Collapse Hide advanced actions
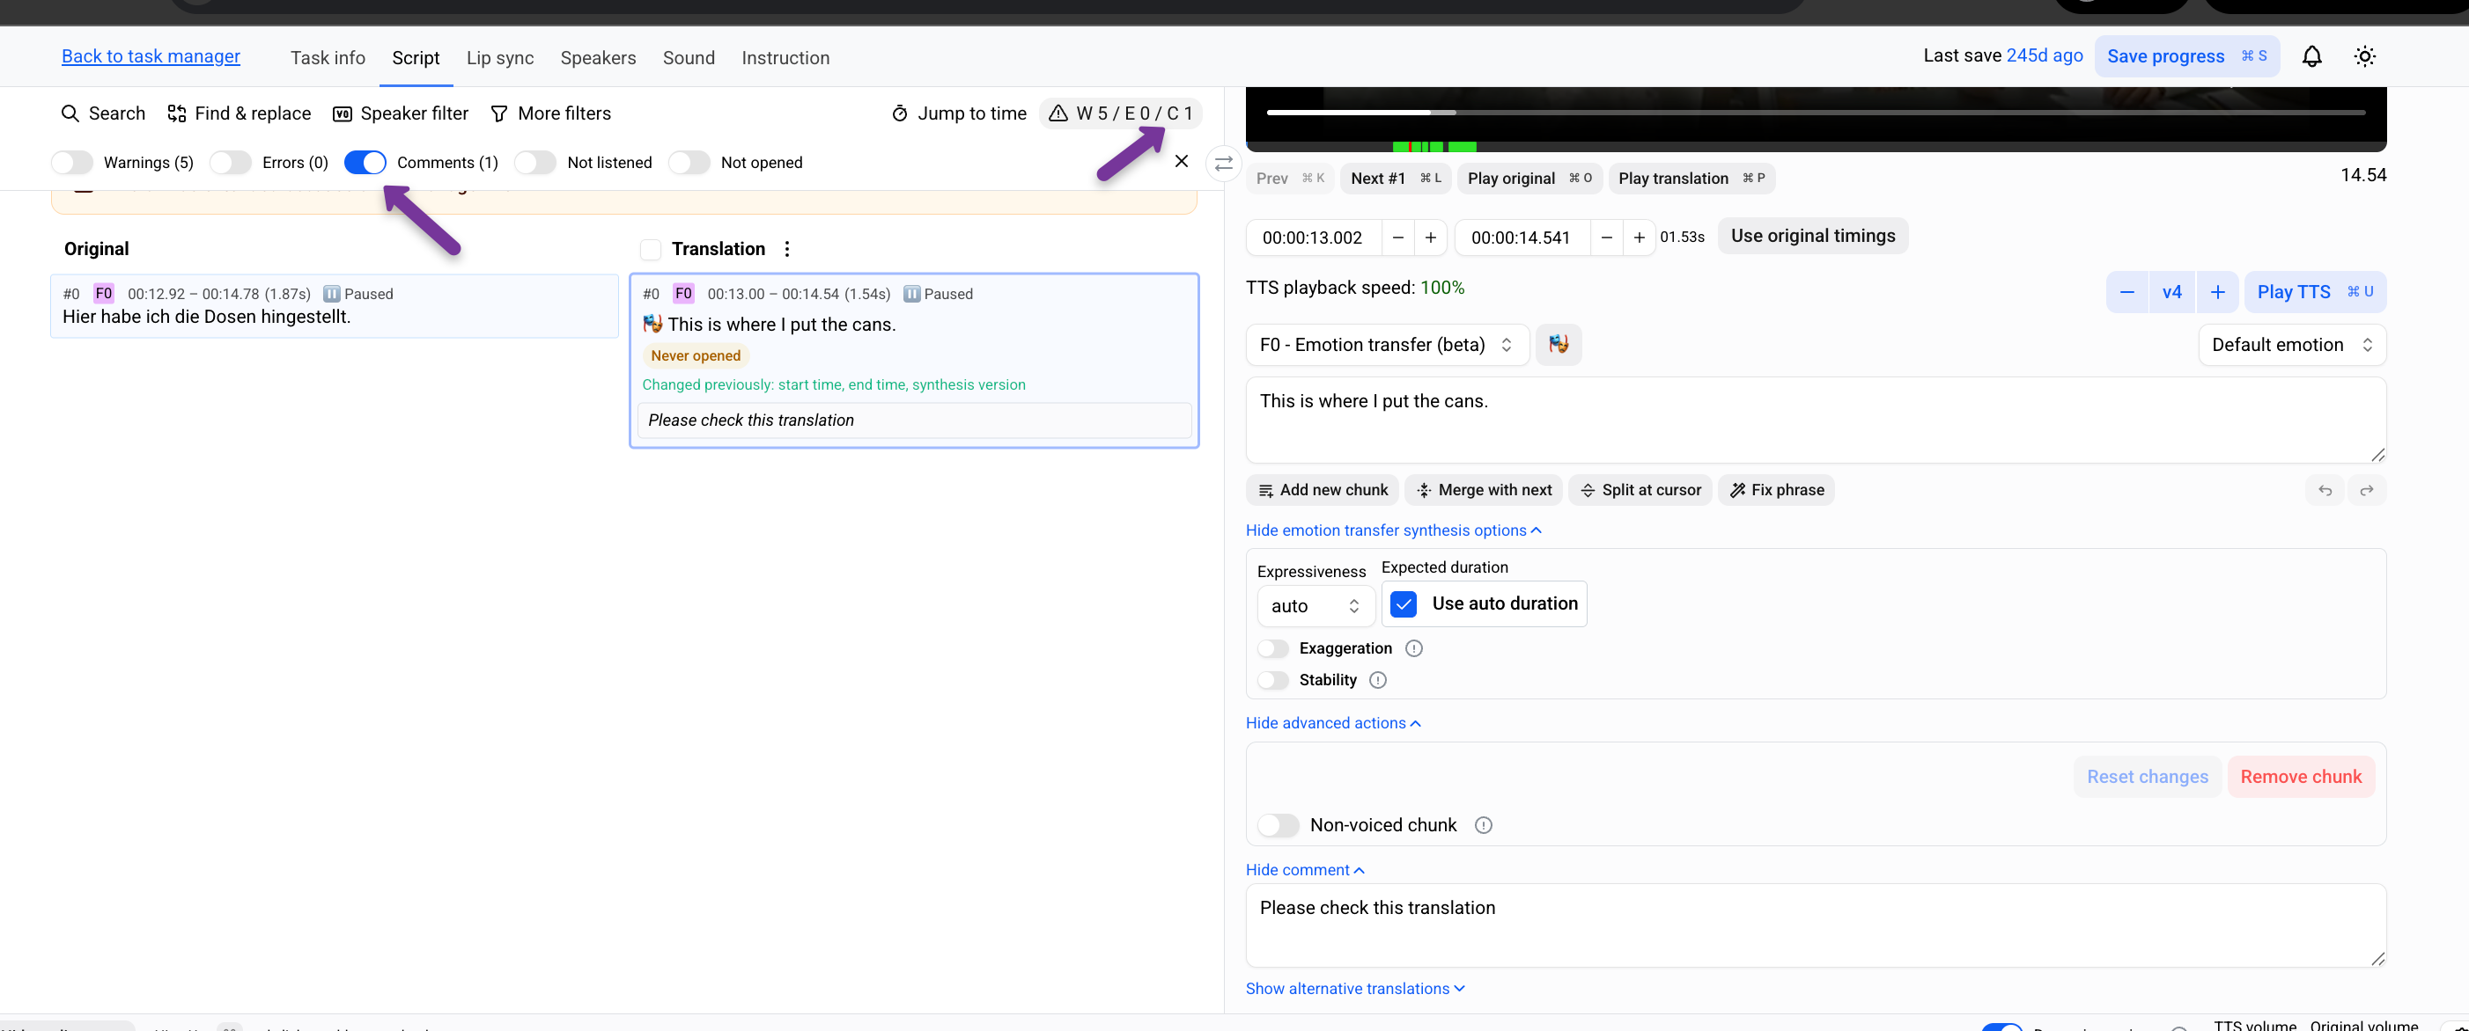Viewport: 2469px width, 1031px height. [1333, 723]
